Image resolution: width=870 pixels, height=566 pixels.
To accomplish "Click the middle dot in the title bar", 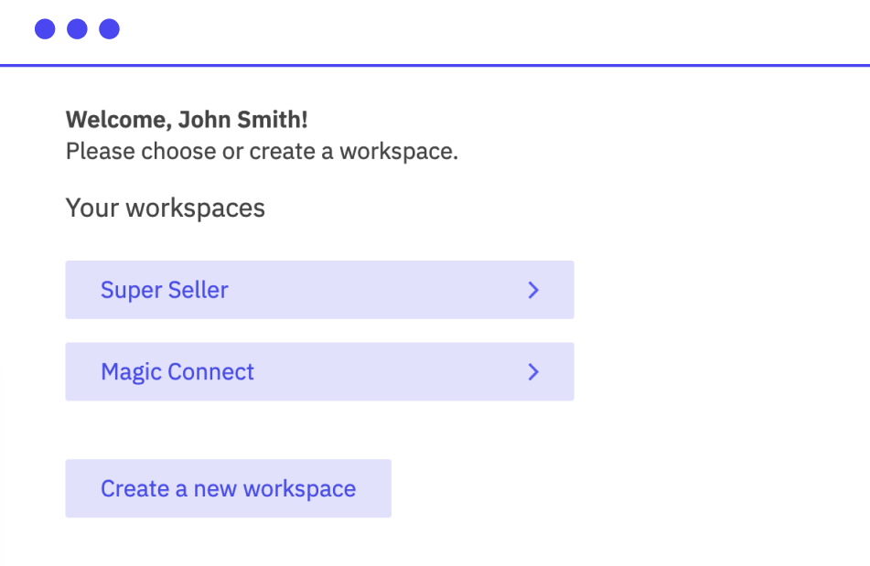I will (x=77, y=29).
